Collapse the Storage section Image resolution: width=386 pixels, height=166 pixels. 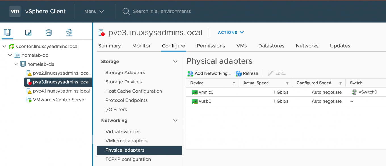[175, 61]
